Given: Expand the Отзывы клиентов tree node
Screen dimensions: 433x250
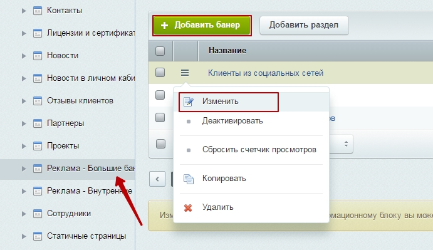Looking at the screenshot, I should pos(24,101).
